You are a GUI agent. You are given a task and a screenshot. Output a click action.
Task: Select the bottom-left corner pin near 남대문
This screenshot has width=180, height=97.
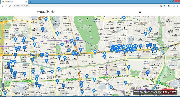point(5,93)
